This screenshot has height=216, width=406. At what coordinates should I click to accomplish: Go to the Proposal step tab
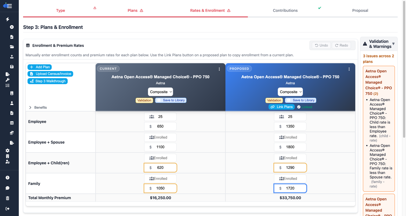[360, 10]
